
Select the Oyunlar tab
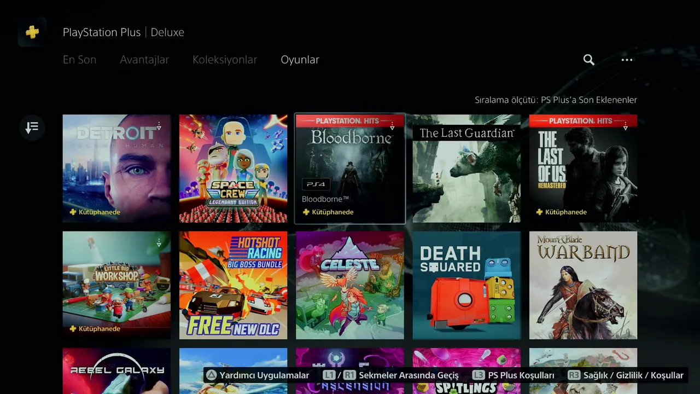point(300,60)
